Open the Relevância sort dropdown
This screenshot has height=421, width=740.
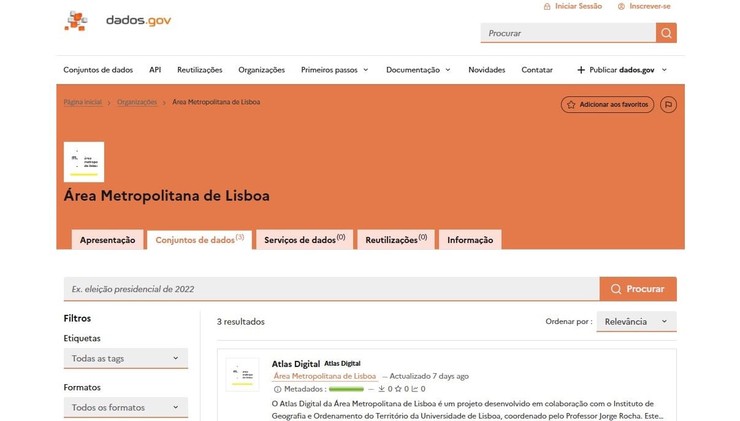(x=636, y=322)
